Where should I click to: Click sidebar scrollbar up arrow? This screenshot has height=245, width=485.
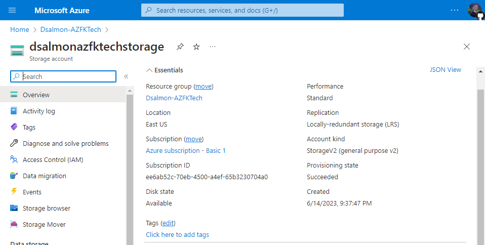point(130,91)
